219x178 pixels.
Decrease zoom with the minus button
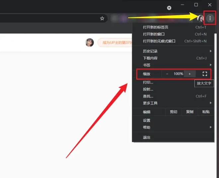click(x=167, y=74)
